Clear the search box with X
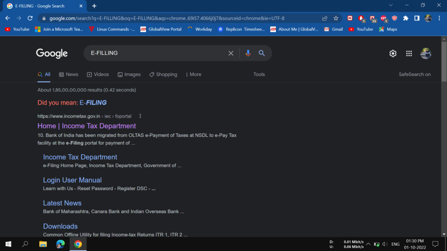The width and height of the screenshot is (447, 251). point(231,53)
